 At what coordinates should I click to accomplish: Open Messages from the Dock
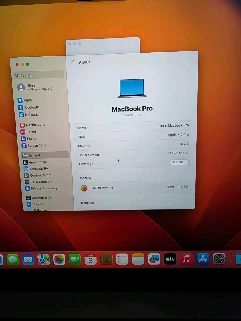pyautogui.click(x=13, y=259)
